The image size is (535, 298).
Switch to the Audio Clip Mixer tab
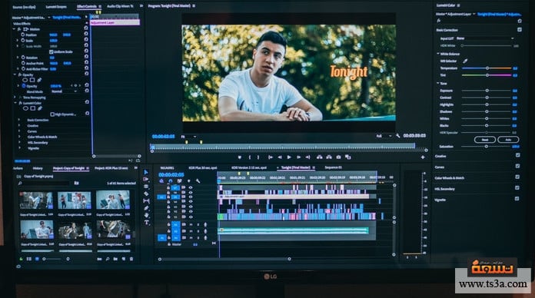click(120, 6)
